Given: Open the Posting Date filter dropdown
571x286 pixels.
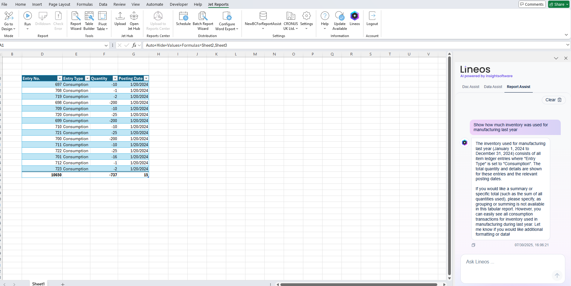Looking at the screenshot, I should tap(146, 78).
